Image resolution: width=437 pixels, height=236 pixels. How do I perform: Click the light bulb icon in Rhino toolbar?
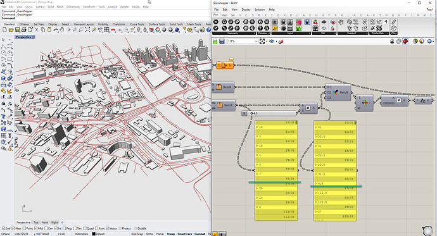tap(138, 30)
